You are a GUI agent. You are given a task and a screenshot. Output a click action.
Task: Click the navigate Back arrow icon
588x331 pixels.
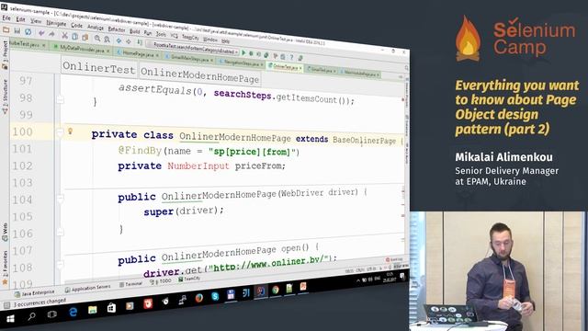(119, 40)
